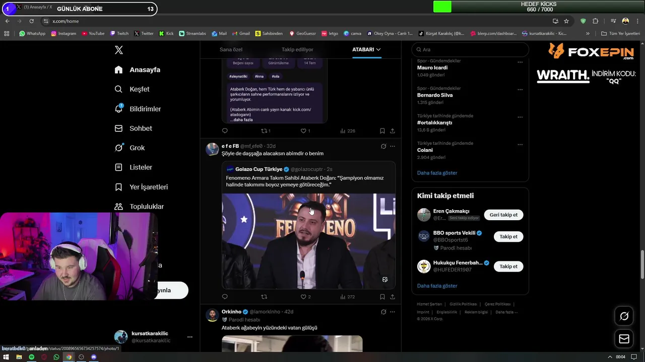The image size is (645, 362).
Task: Repost the e f e FB post
Action: click(x=264, y=297)
